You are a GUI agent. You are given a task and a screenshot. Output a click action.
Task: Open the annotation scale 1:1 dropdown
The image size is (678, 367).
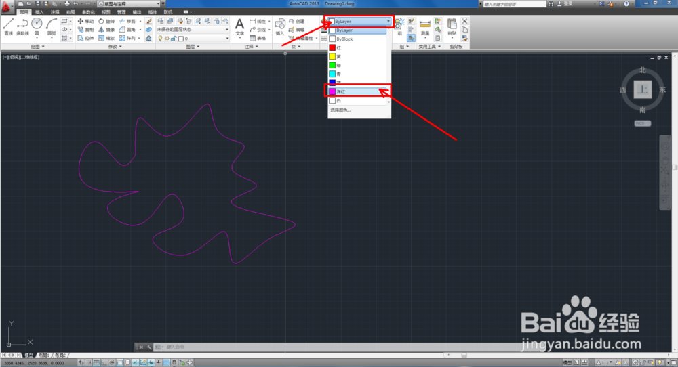pyautogui.click(x=604, y=363)
